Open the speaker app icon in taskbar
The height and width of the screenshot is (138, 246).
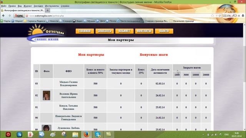pyautogui.click(x=42, y=135)
